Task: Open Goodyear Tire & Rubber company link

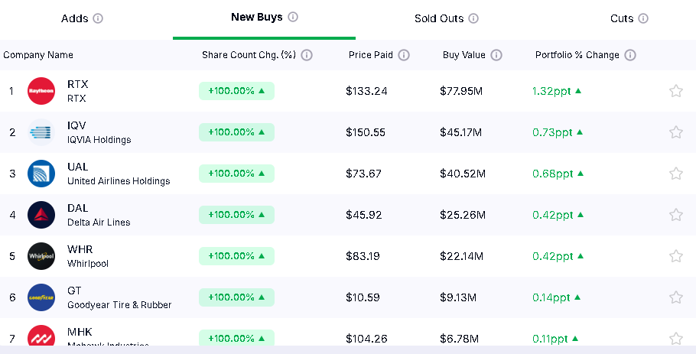Action: (x=119, y=305)
